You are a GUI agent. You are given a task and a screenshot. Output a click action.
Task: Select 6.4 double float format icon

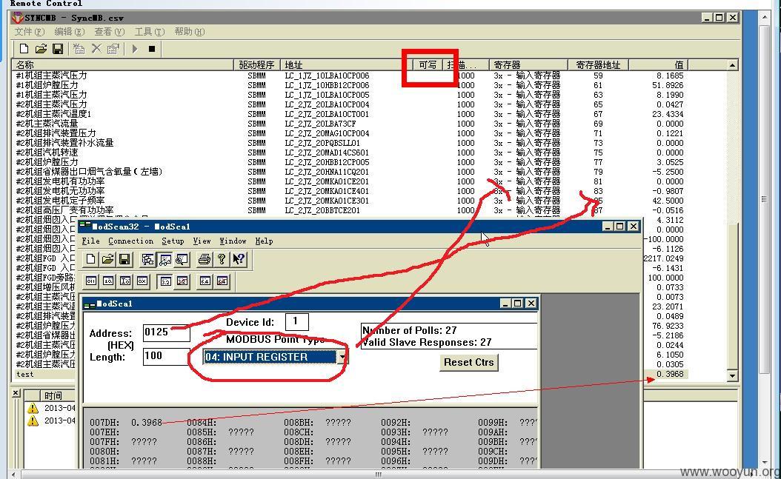pyautogui.click(x=205, y=281)
